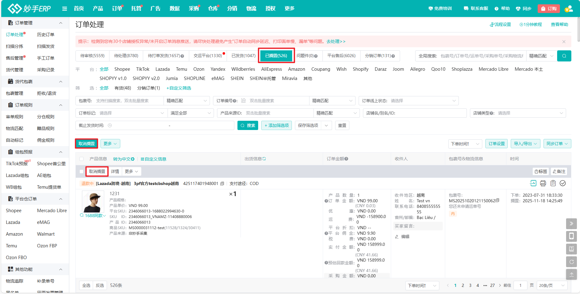The width and height of the screenshot is (580, 294).
Task: Toggle the checkbox beside the 详情 button
Action: tap(82, 171)
